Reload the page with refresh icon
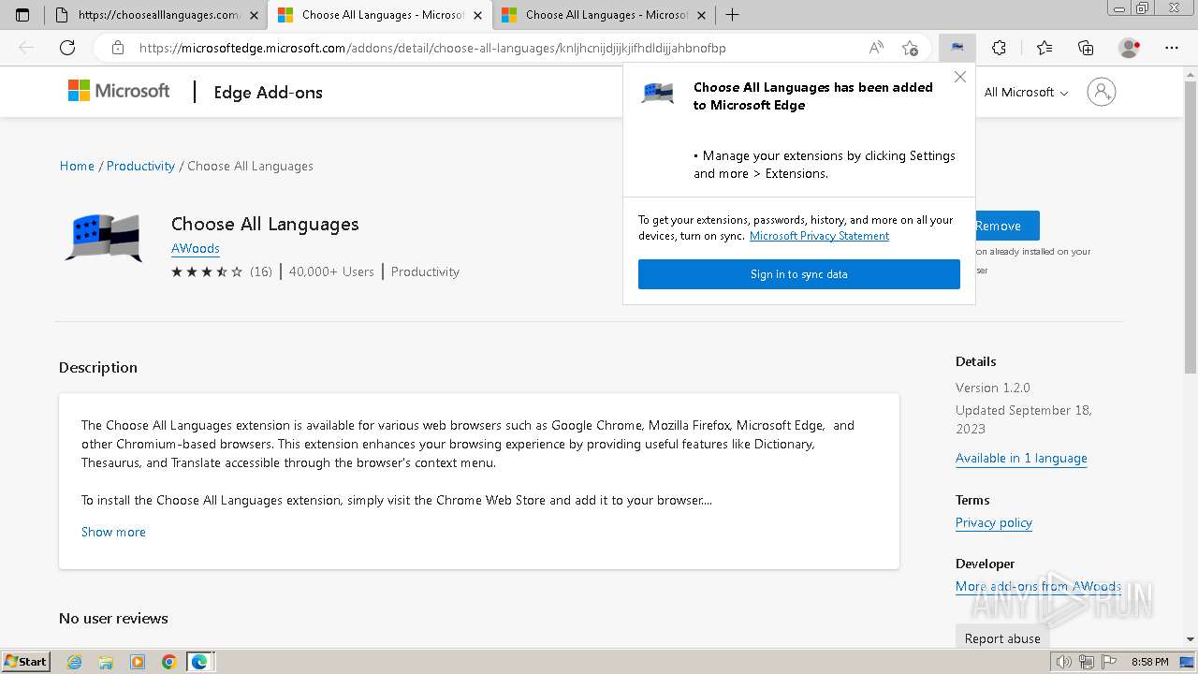1198x674 pixels. [67, 48]
